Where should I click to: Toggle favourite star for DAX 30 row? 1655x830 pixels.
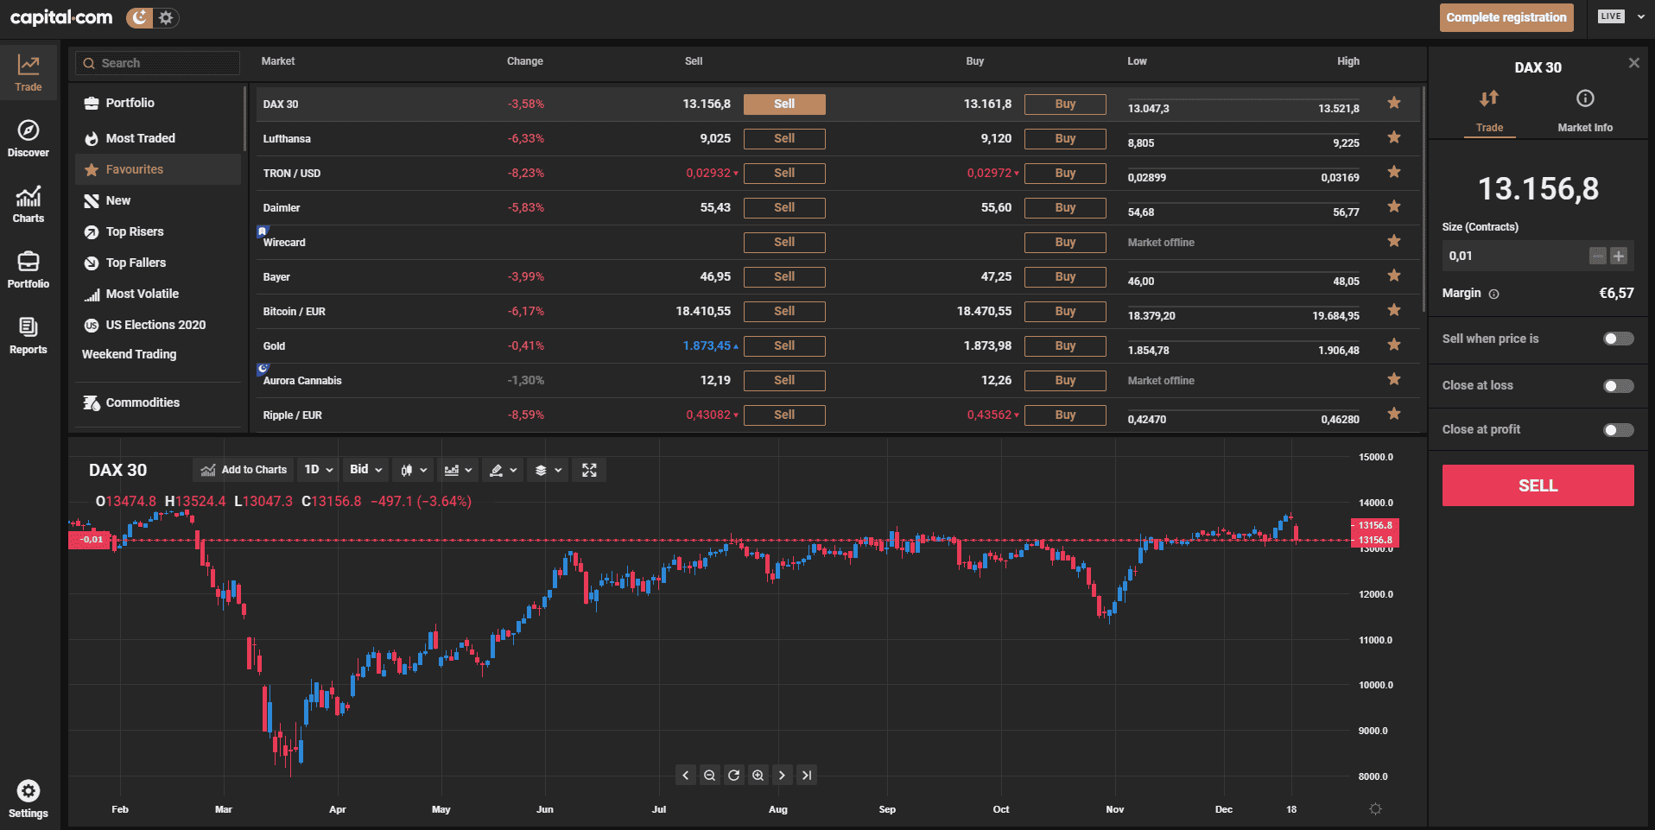(x=1393, y=103)
